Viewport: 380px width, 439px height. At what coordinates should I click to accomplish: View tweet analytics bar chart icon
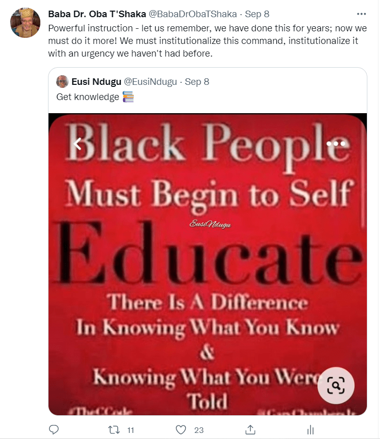pyautogui.click(x=310, y=430)
